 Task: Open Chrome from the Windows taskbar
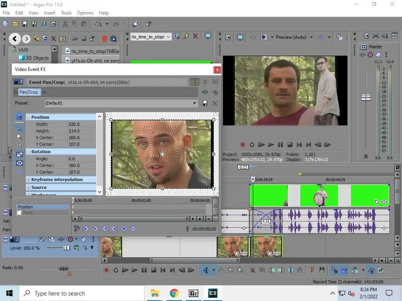[x=174, y=293]
